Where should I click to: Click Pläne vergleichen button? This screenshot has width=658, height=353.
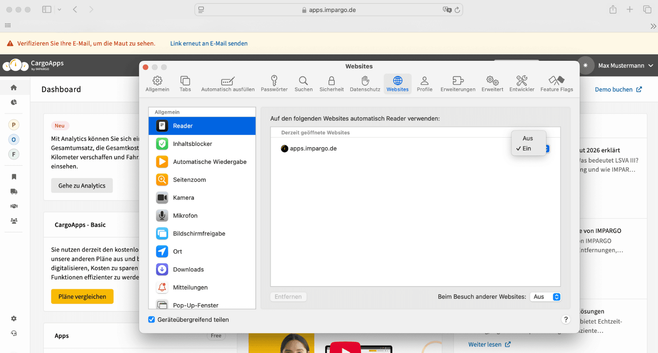click(x=82, y=297)
